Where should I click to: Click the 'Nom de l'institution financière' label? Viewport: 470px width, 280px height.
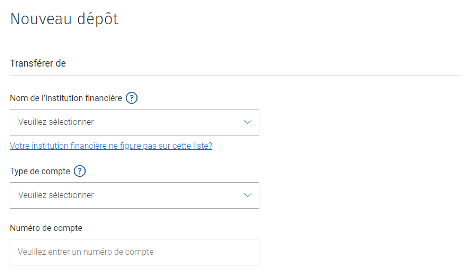click(66, 98)
